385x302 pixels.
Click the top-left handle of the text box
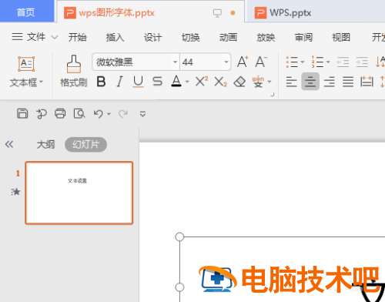pyautogui.click(x=179, y=237)
